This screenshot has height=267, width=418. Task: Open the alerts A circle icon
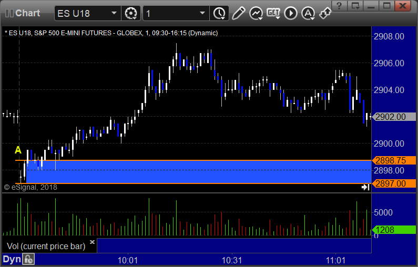tap(308, 13)
